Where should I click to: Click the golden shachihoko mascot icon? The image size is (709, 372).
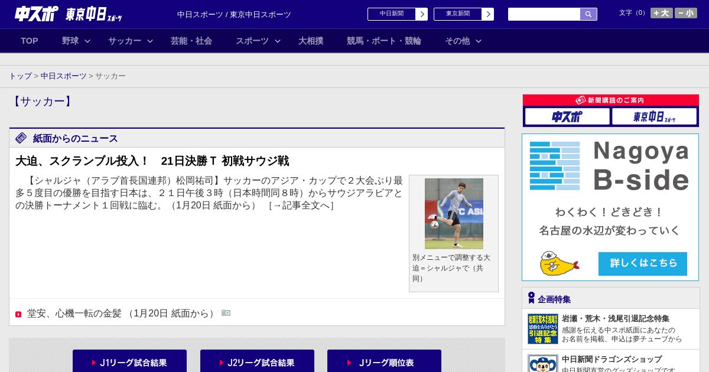(x=558, y=263)
